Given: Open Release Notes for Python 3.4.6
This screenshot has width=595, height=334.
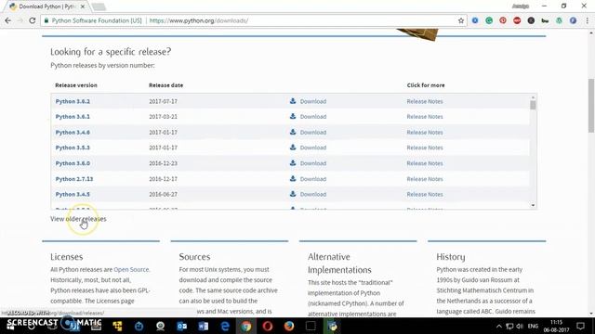Looking at the screenshot, I should coord(425,132).
